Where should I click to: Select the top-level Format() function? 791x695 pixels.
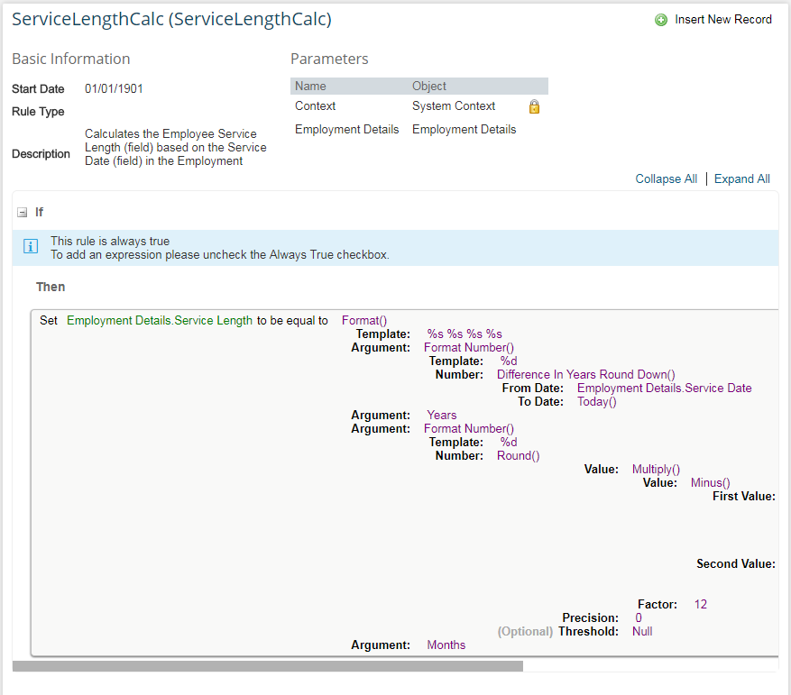[364, 321]
